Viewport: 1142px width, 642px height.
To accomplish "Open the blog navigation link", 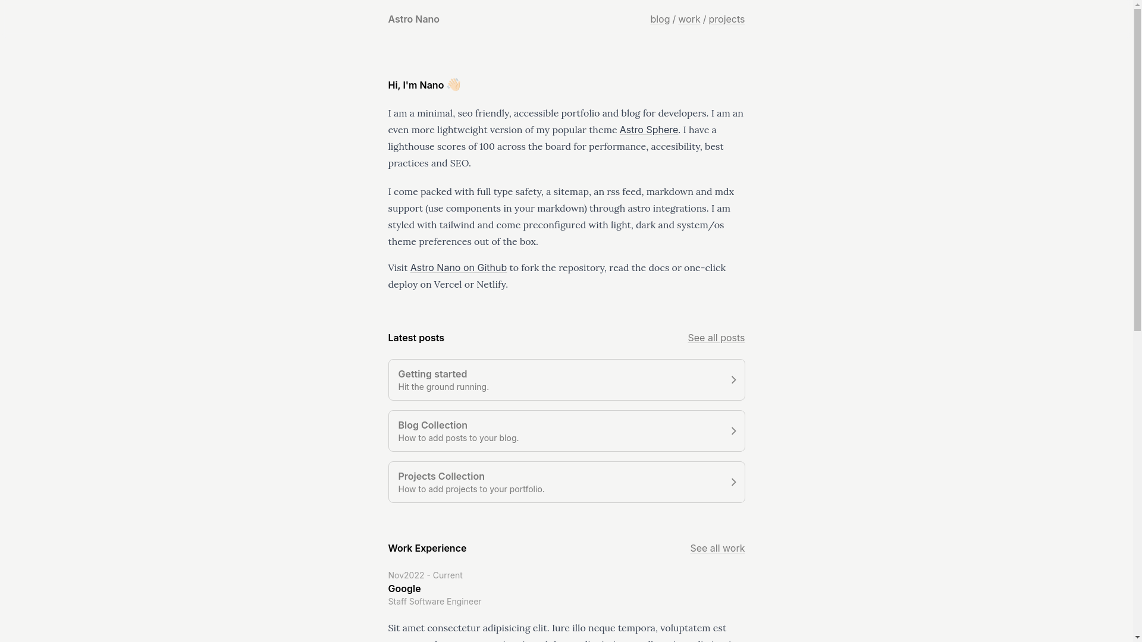I will (x=660, y=19).
